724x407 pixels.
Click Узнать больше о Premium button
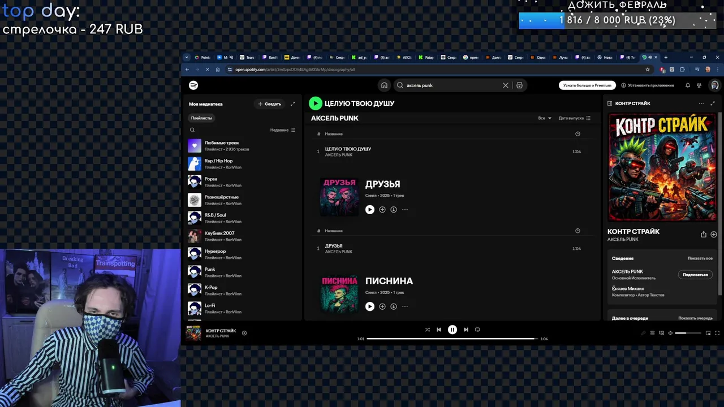(587, 85)
